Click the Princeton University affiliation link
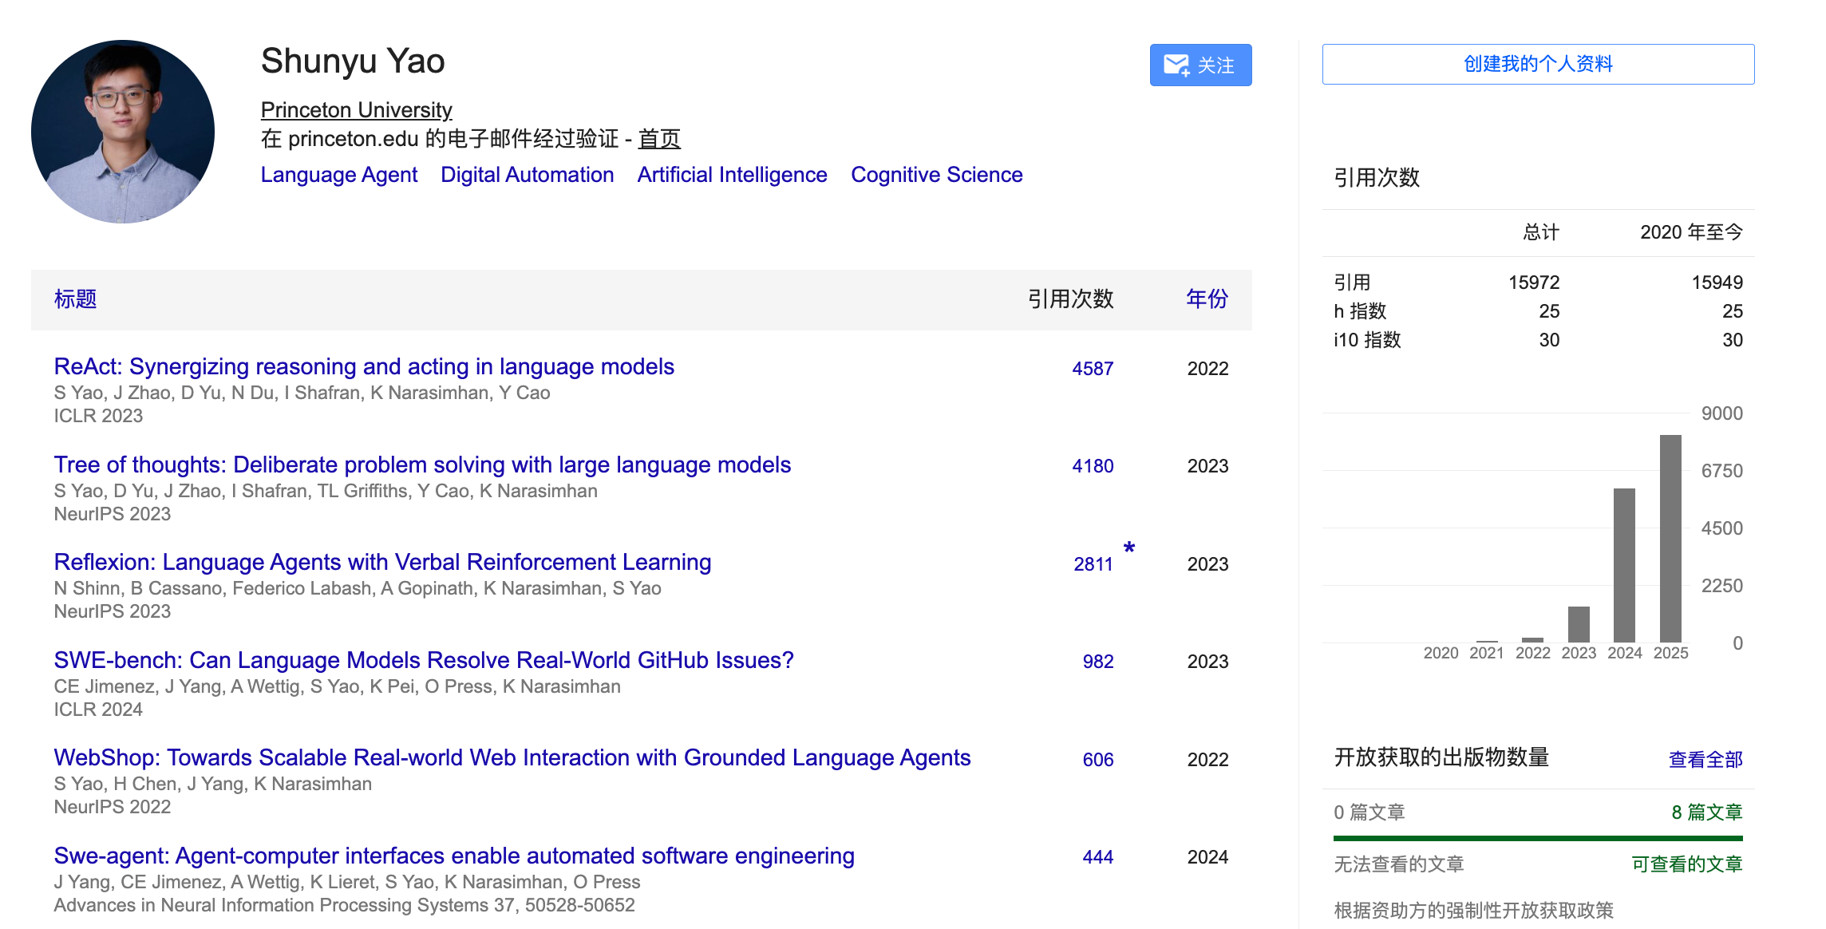 (355, 109)
